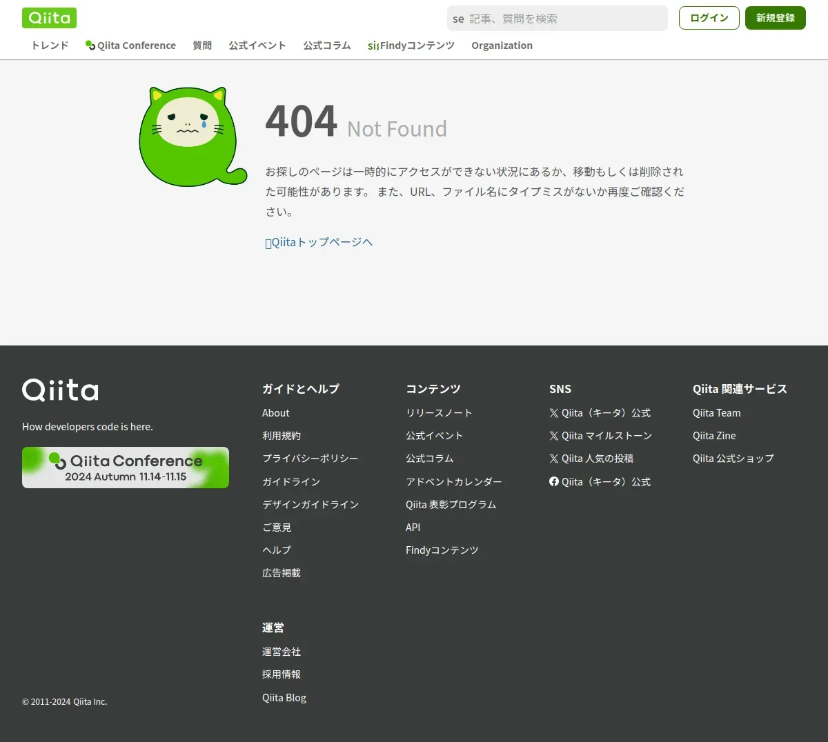The width and height of the screenshot is (828, 742).
Task: Switch to the 質問 tab
Action: point(202,46)
